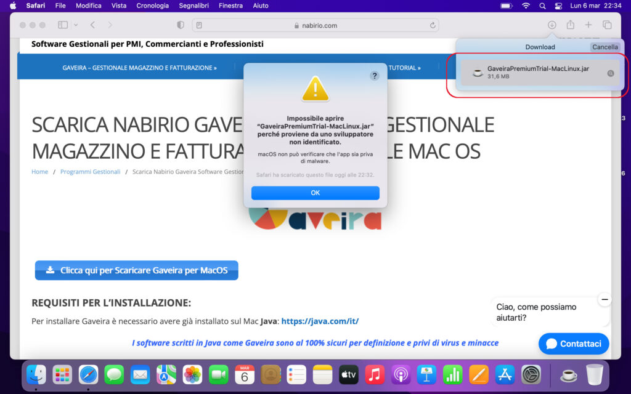Viewport: 631px width, 394px height.
Task: Open Calendar from the Dock
Action: tap(244, 375)
